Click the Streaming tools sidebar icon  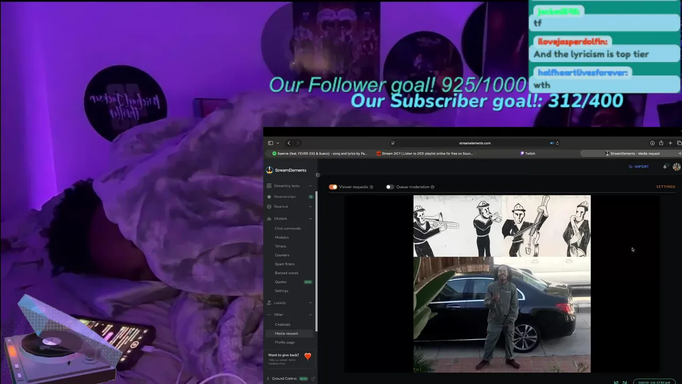click(x=269, y=186)
